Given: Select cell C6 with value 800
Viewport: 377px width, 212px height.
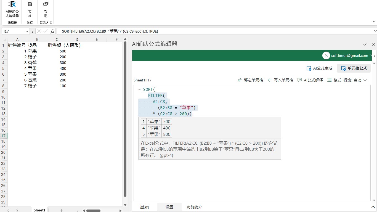Looking at the screenshot, I should point(57,74).
